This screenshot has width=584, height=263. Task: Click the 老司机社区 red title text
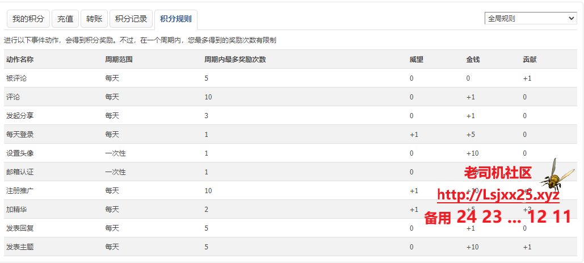(x=497, y=173)
